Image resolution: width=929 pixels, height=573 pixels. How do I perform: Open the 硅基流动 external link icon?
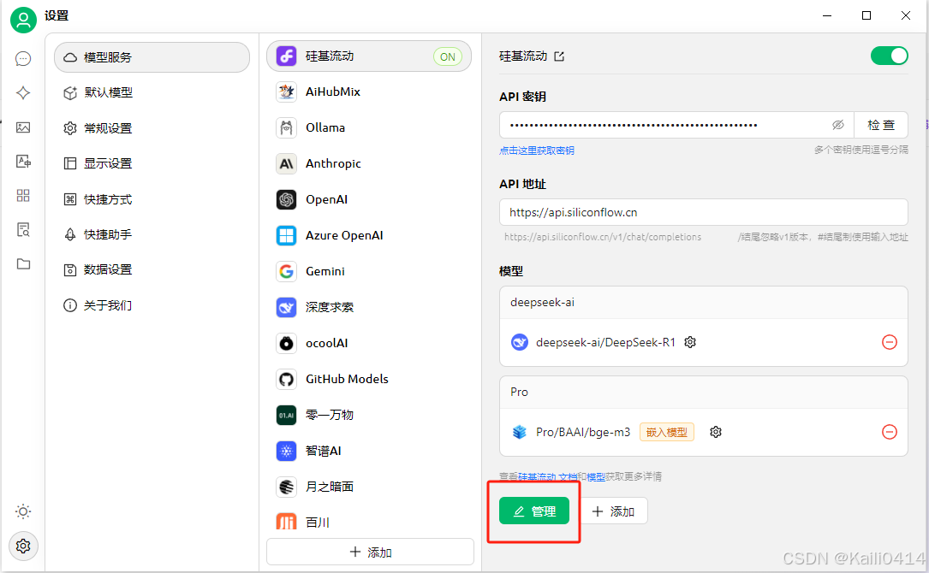click(x=559, y=56)
